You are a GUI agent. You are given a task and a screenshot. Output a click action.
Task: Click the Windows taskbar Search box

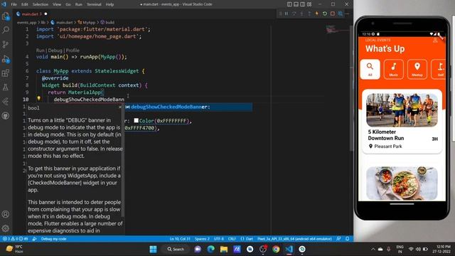176,249
